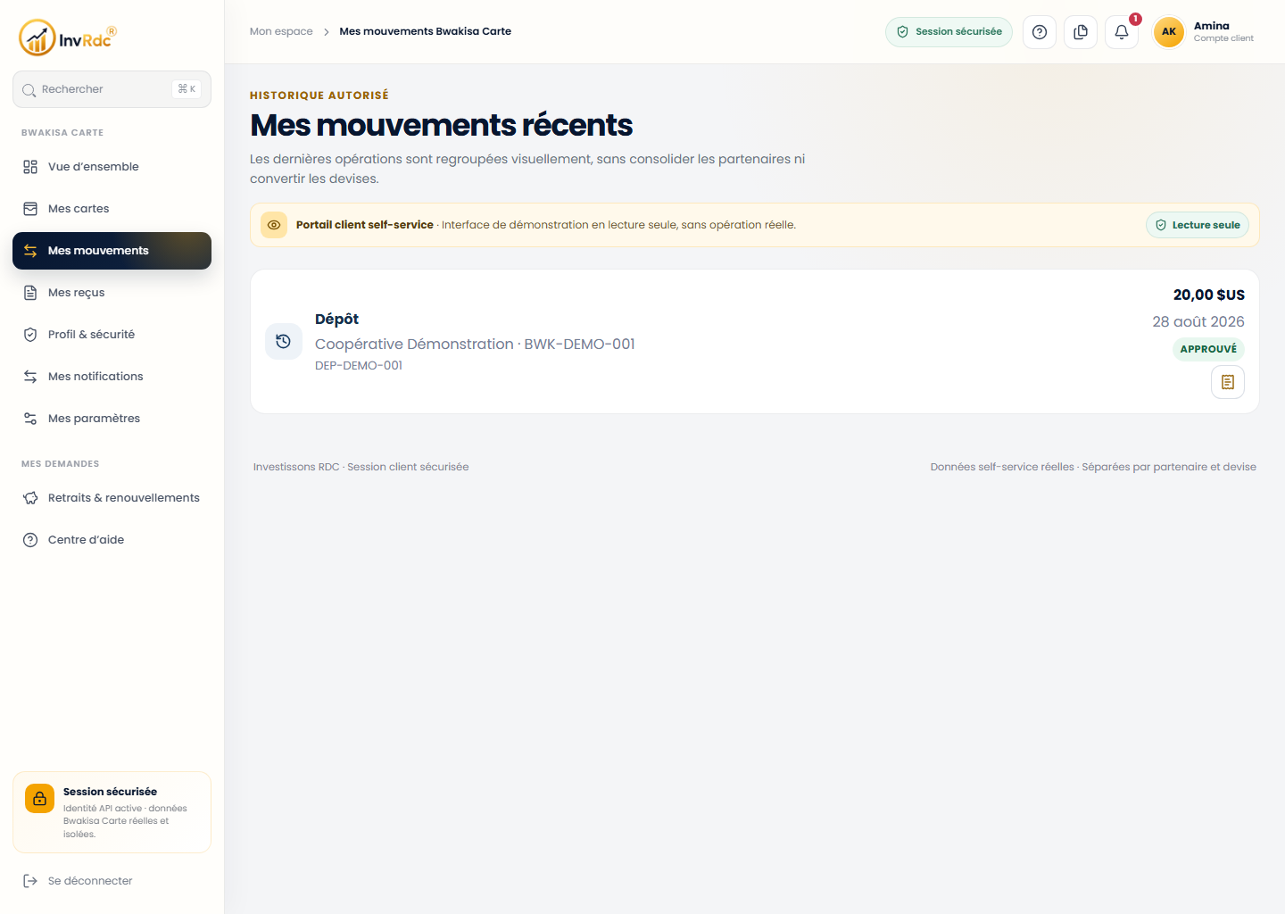Click the InvRdc logo
Screen dimensions: 1285x914
[x=68, y=37]
